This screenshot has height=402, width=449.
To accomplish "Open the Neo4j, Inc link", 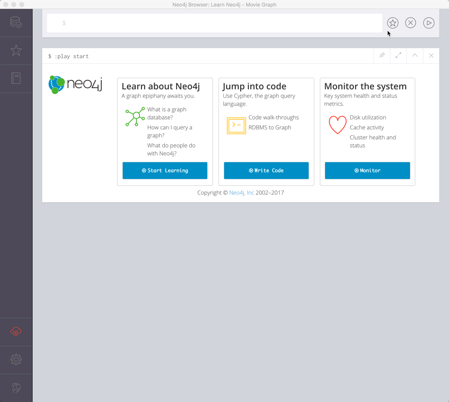I will [x=241, y=193].
